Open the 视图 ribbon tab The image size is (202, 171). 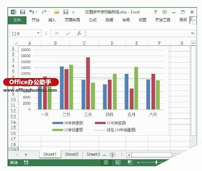142,20
